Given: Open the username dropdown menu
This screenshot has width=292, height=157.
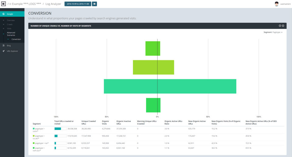Looking at the screenshot, I should [285, 4].
